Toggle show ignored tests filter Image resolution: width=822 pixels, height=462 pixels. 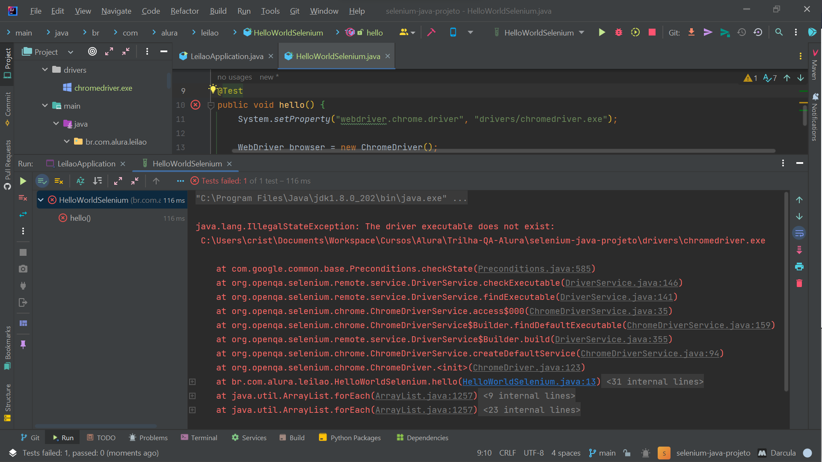(59, 181)
